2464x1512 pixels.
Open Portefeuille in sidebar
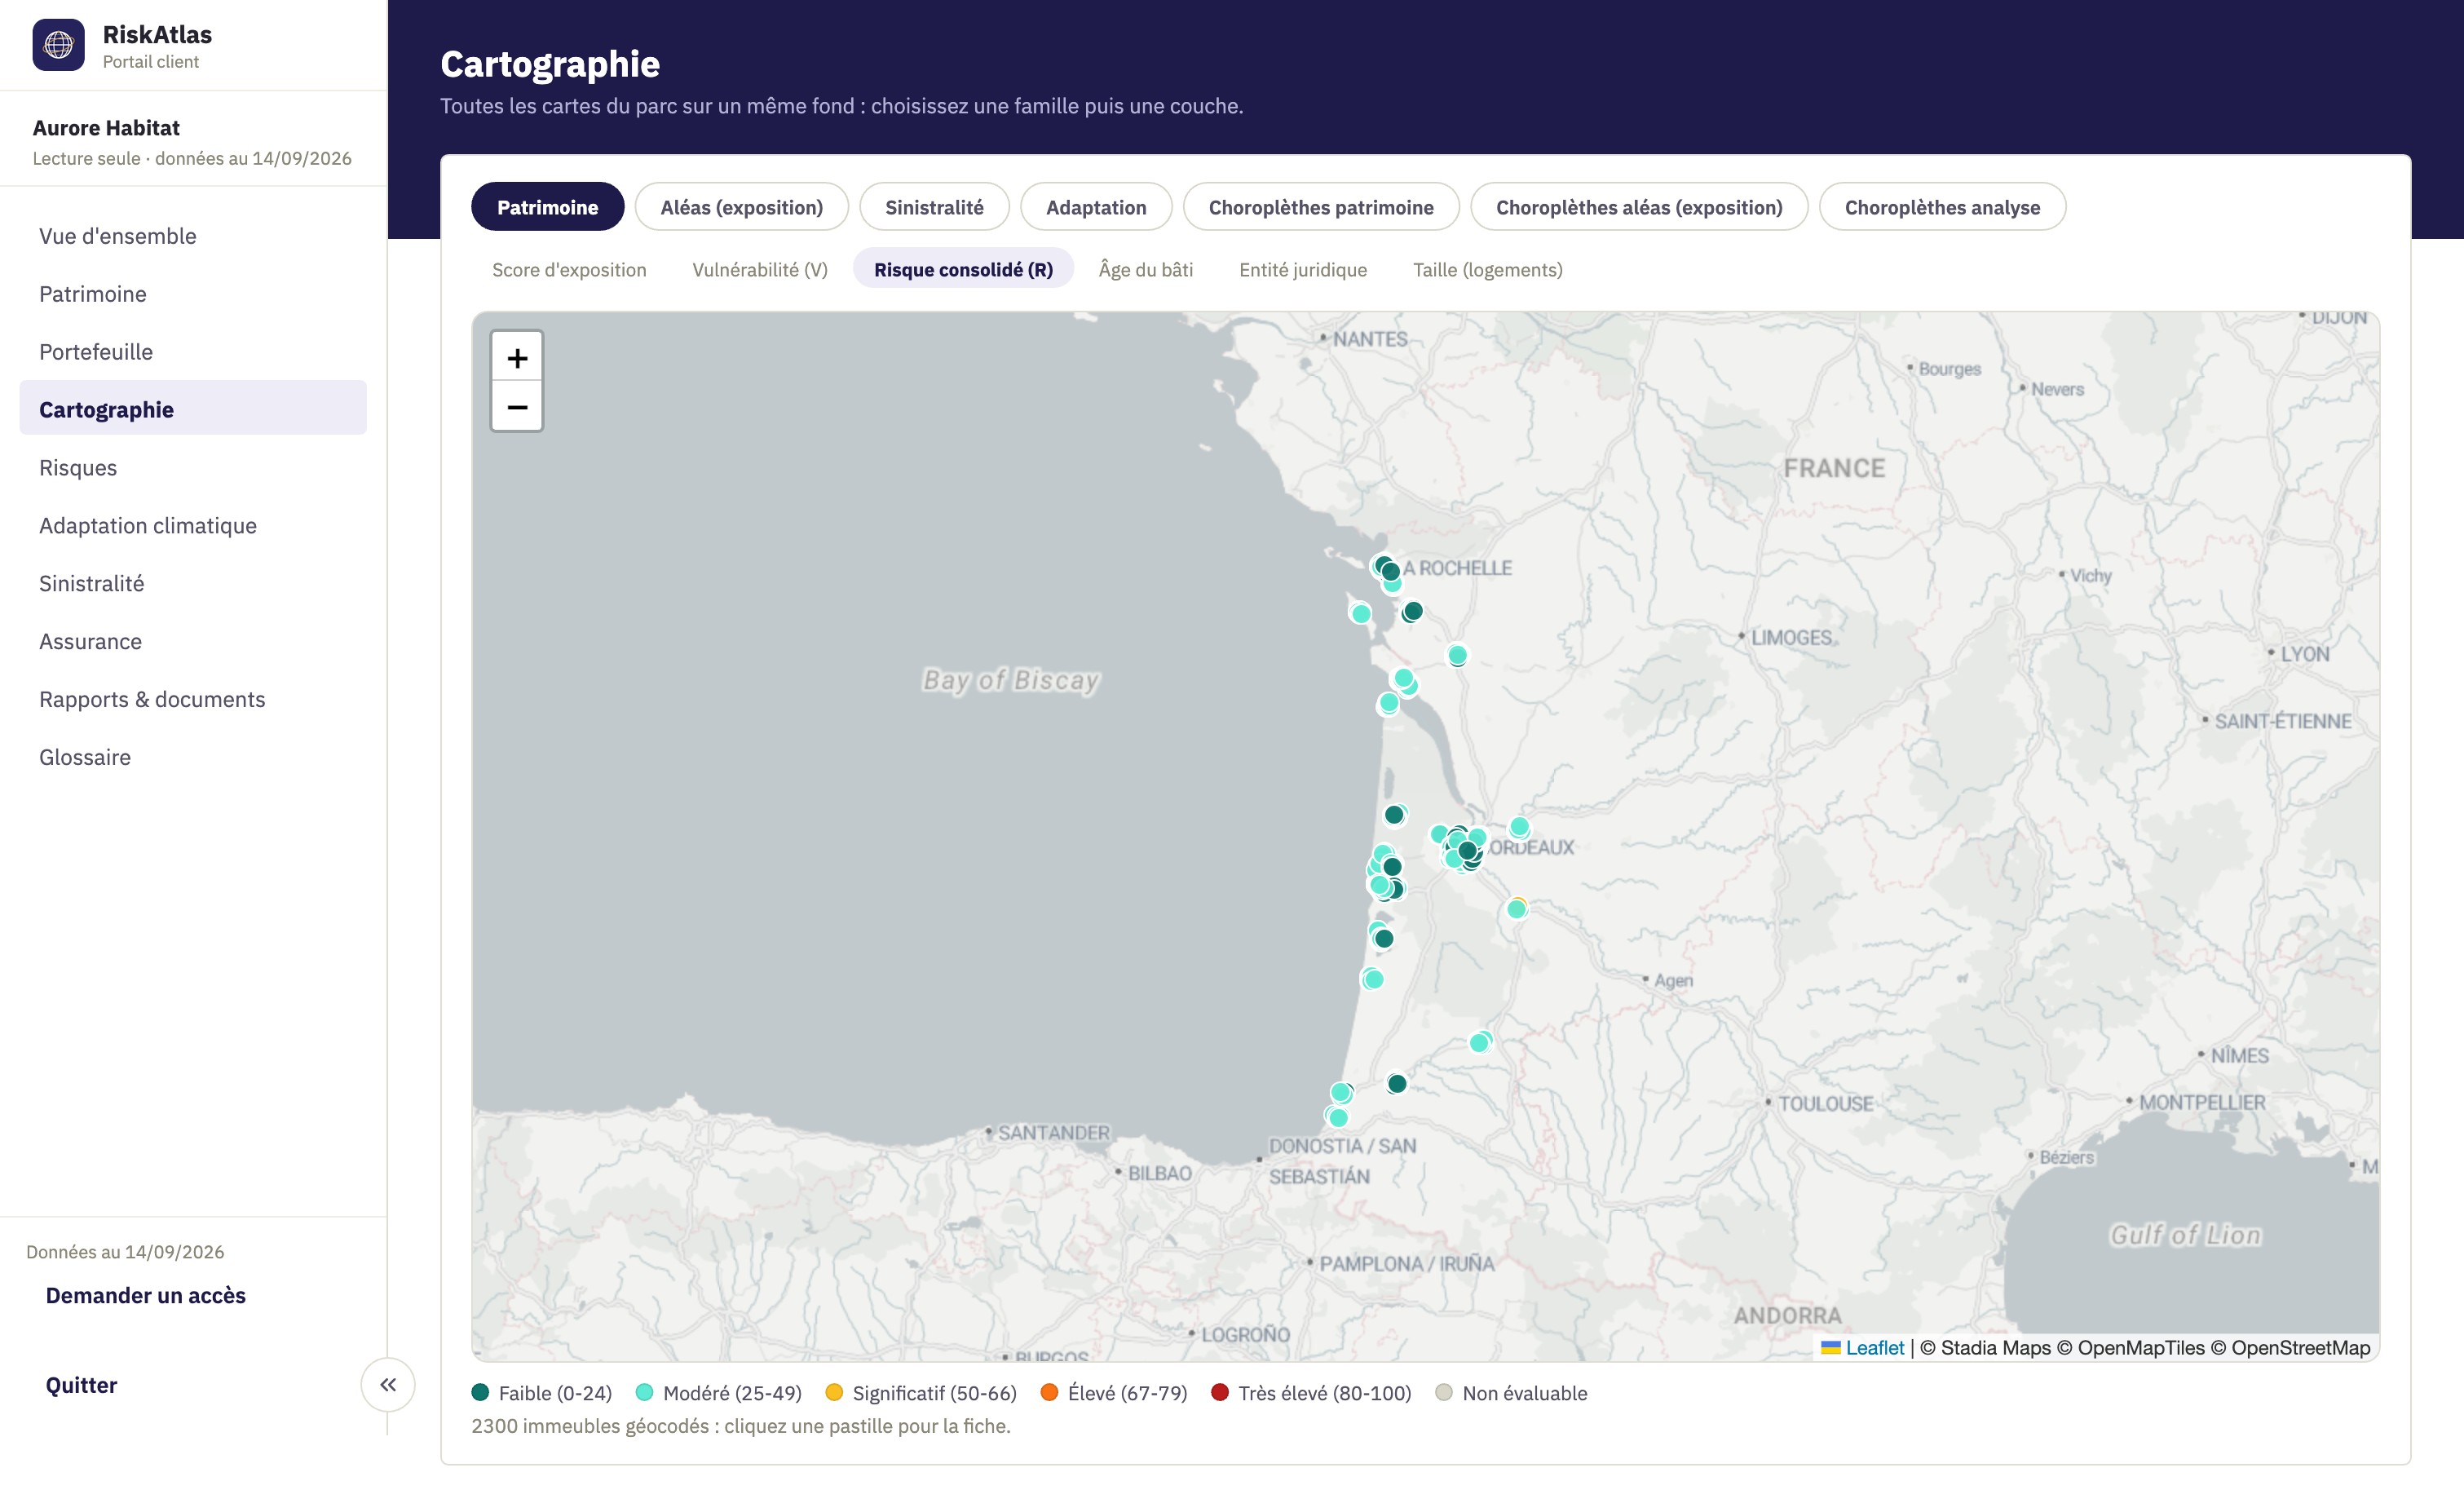(x=193, y=352)
